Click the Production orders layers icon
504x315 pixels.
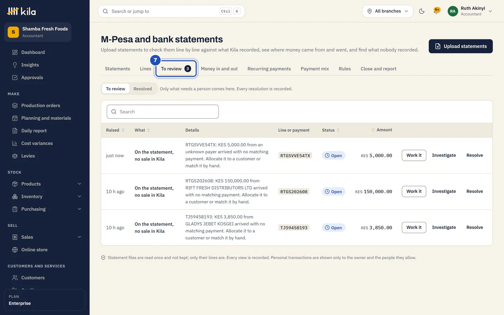tap(15, 106)
